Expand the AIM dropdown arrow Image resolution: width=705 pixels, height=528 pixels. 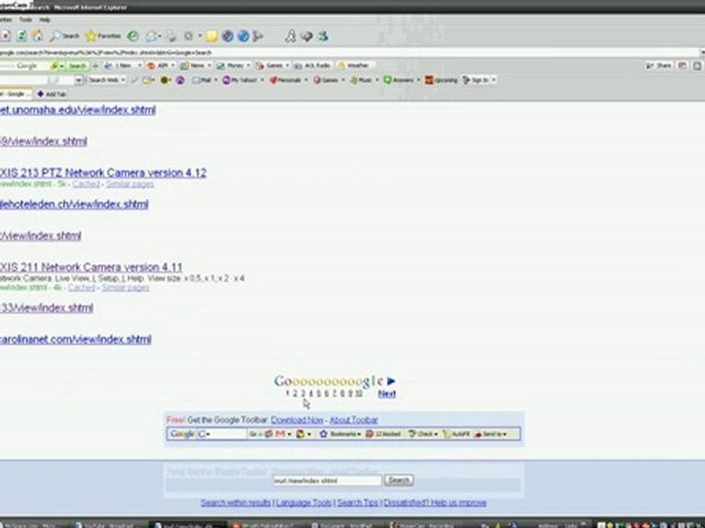coord(173,65)
